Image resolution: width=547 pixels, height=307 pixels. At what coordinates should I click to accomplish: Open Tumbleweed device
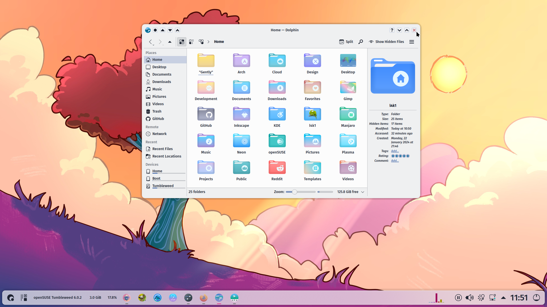point(165,186)
